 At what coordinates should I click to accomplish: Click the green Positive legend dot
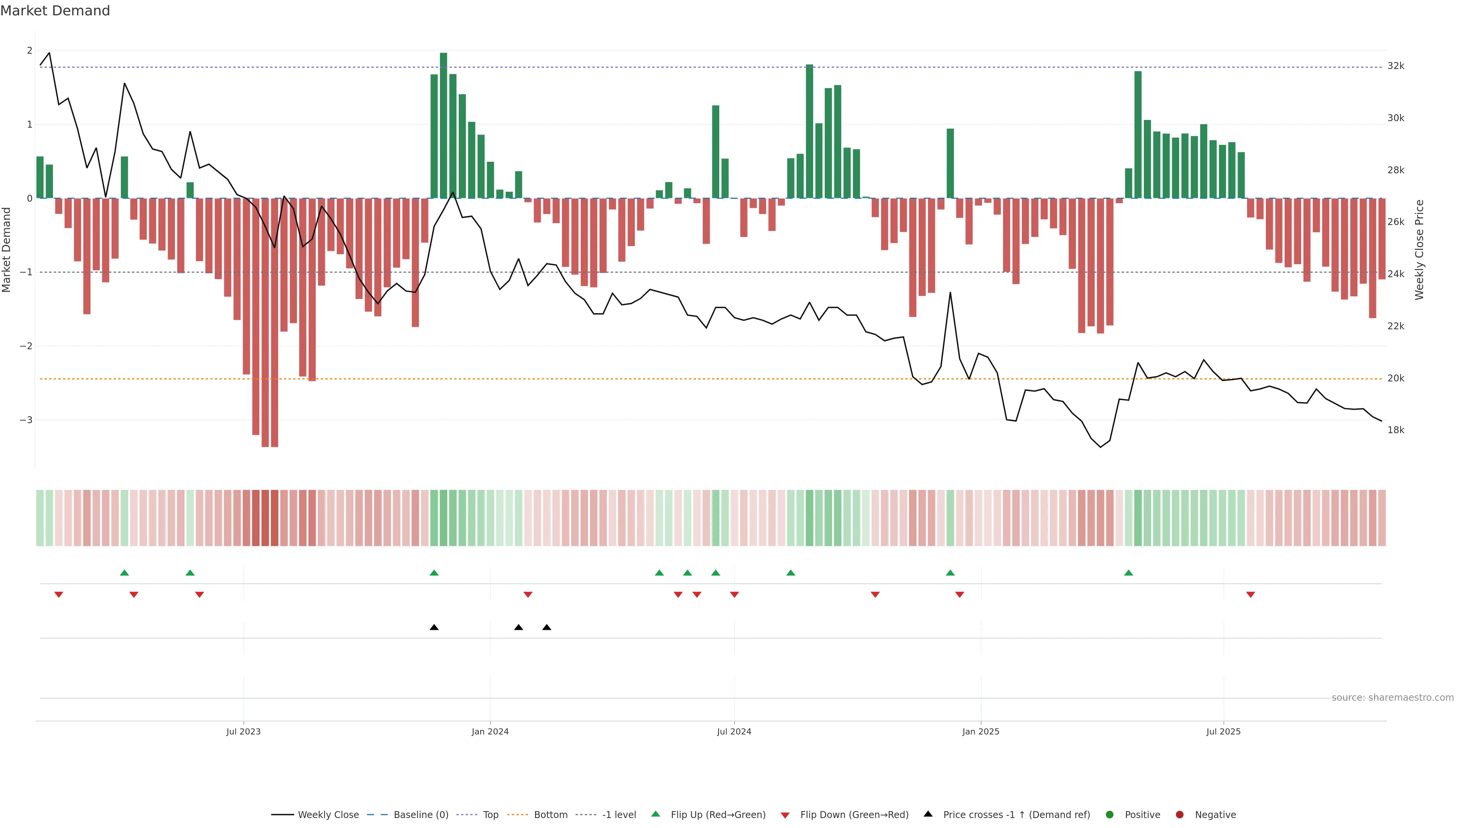pyautogui.click(x=1110, y=814)
